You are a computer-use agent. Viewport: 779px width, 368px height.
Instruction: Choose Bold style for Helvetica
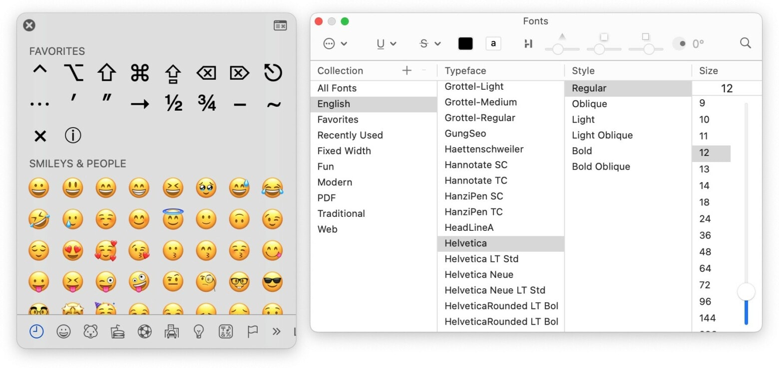pyautogui.click(x=582, y=151)
